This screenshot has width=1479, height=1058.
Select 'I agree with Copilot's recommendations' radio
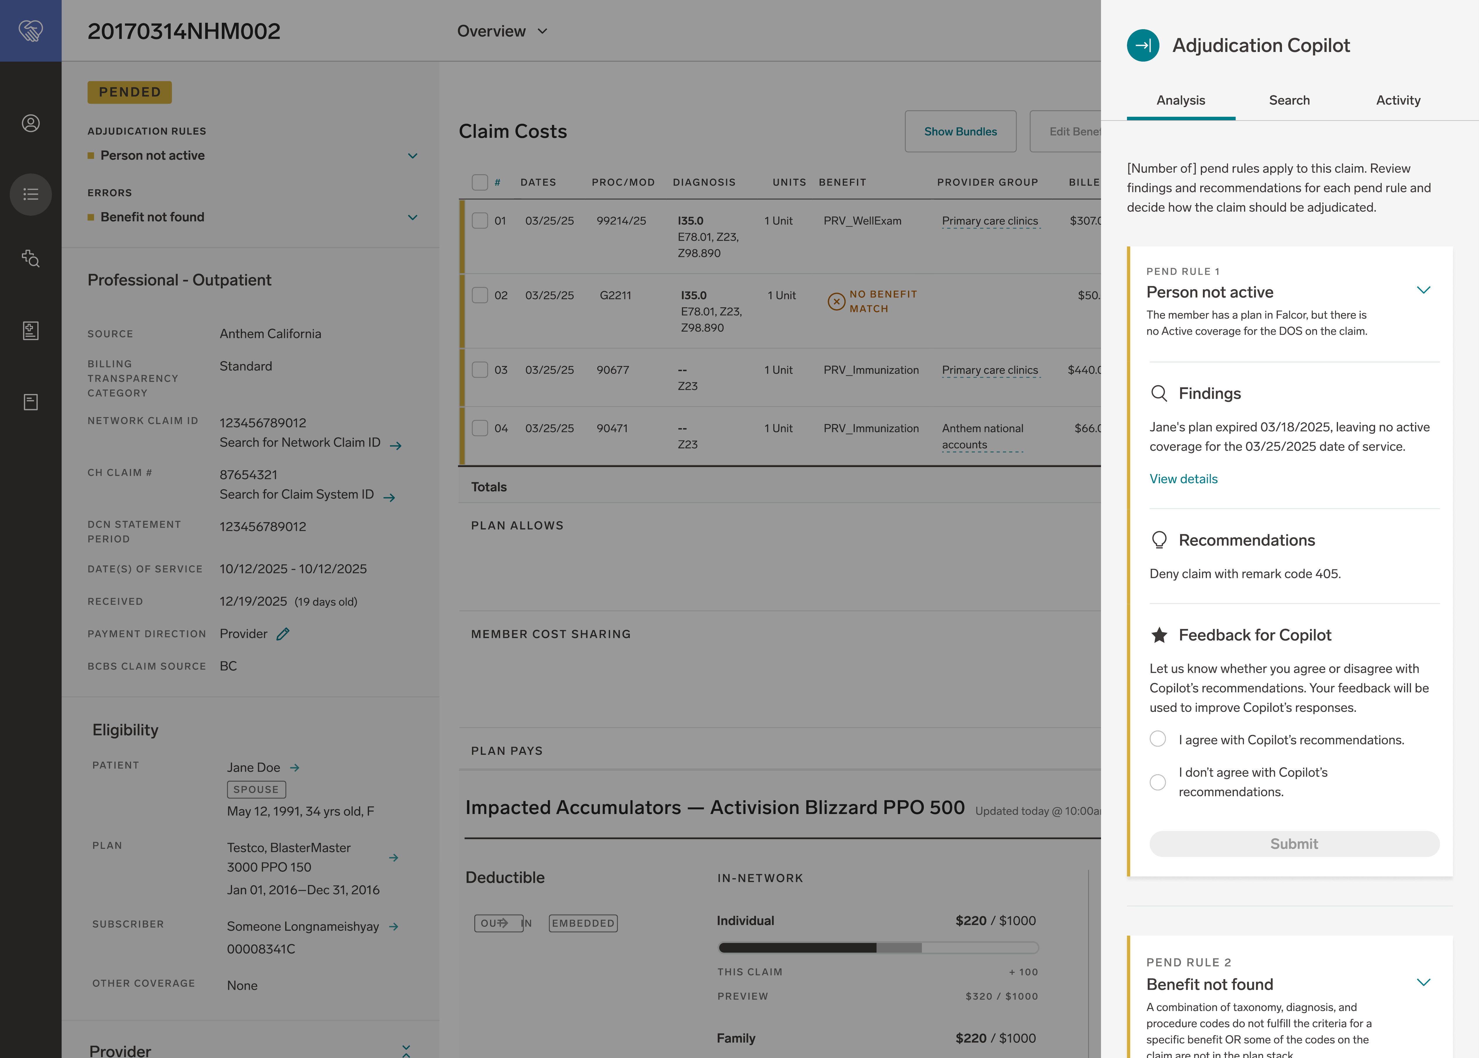1158,739
